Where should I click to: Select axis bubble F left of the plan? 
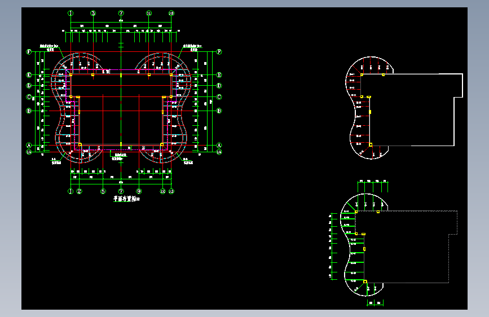pos(29,52)
